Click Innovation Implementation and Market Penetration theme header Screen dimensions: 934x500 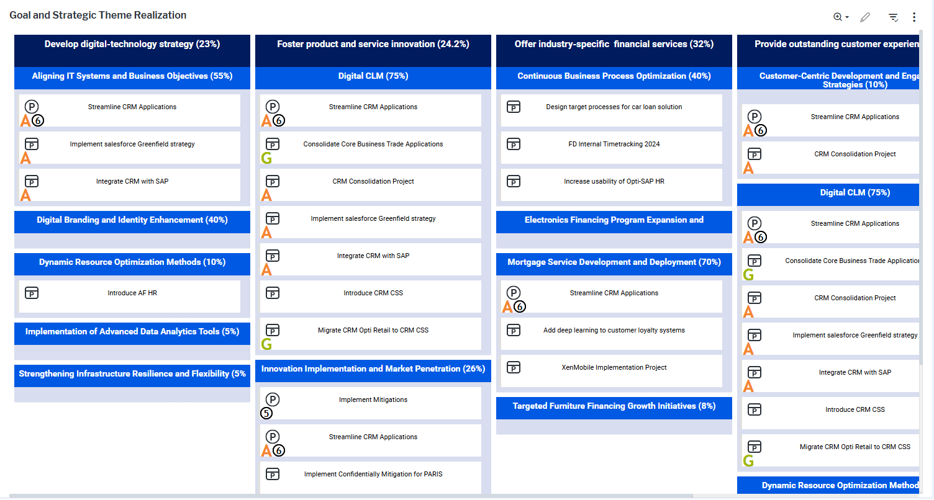click(373, 369)
